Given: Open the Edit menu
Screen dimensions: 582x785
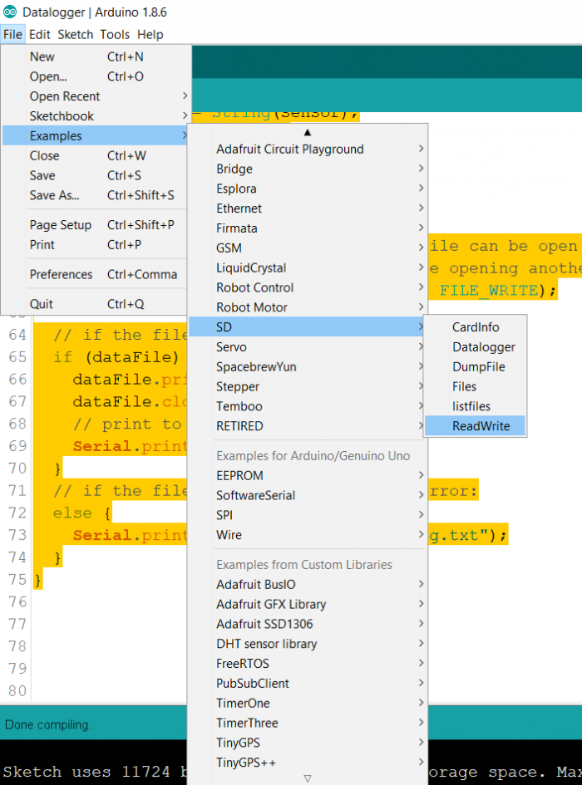Looking at the screenshot, I should [x=40, y=35].
